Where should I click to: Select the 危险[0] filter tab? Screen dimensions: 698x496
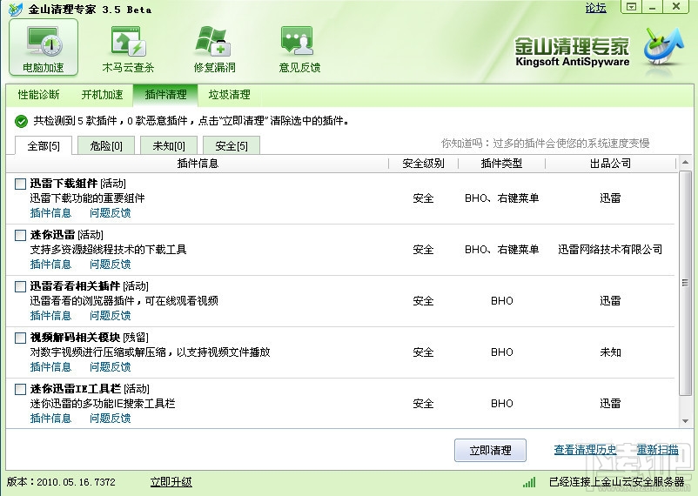pos(106,145)
